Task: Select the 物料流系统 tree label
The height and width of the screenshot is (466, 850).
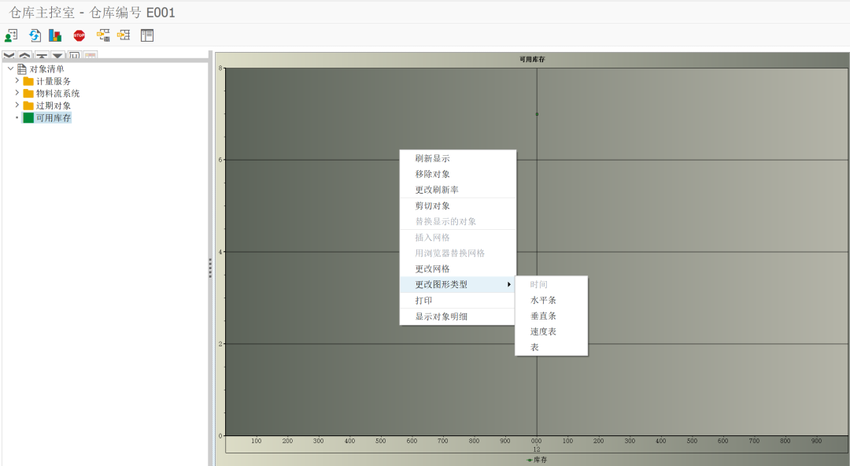Action: coord(57,94)
